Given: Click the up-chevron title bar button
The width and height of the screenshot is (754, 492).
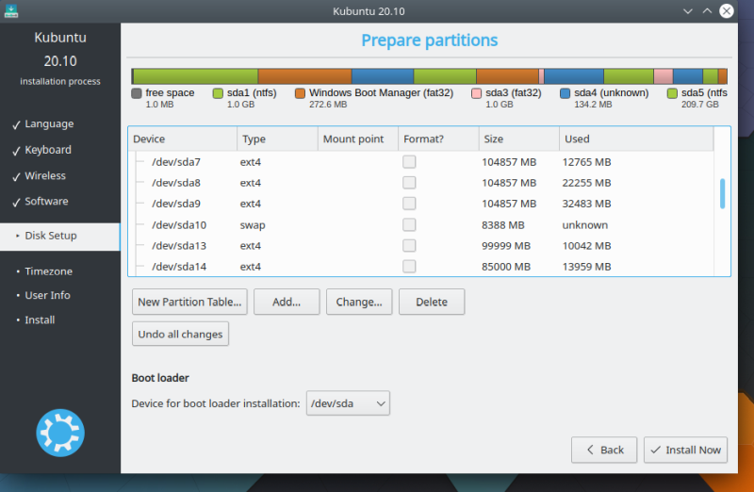Looking at the screenshot, I should 707,11.
